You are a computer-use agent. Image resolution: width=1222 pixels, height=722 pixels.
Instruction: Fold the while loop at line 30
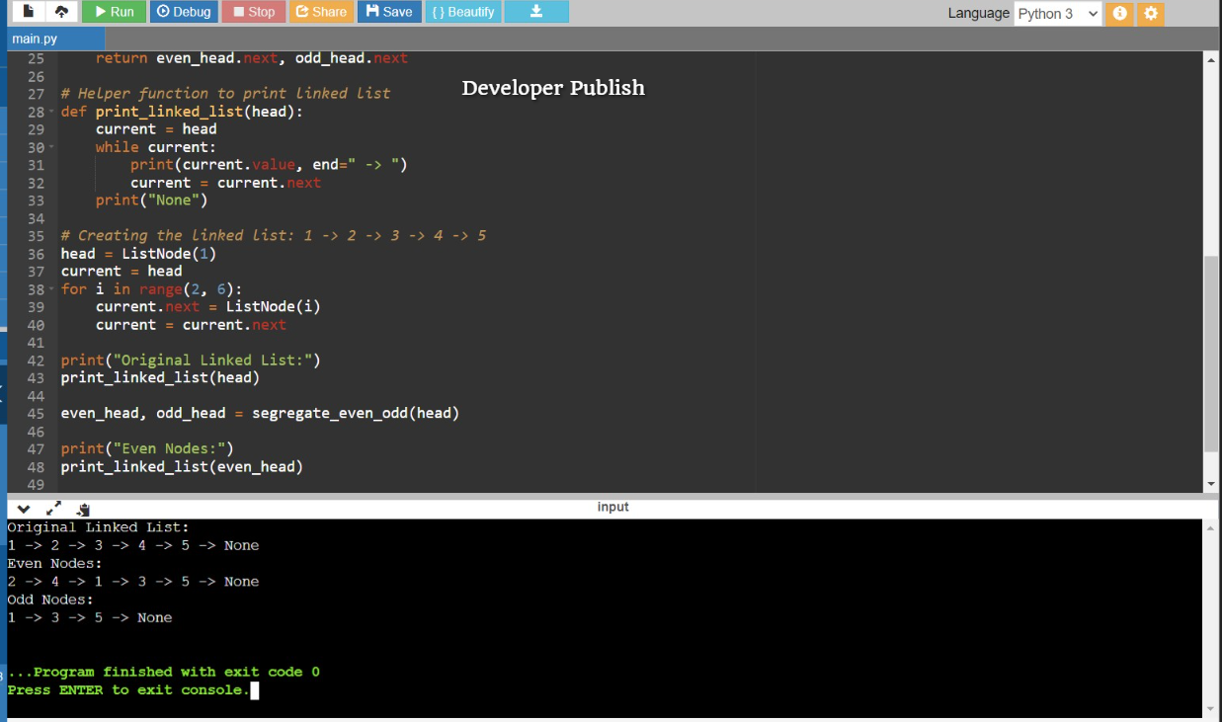[x=51, y=147]
